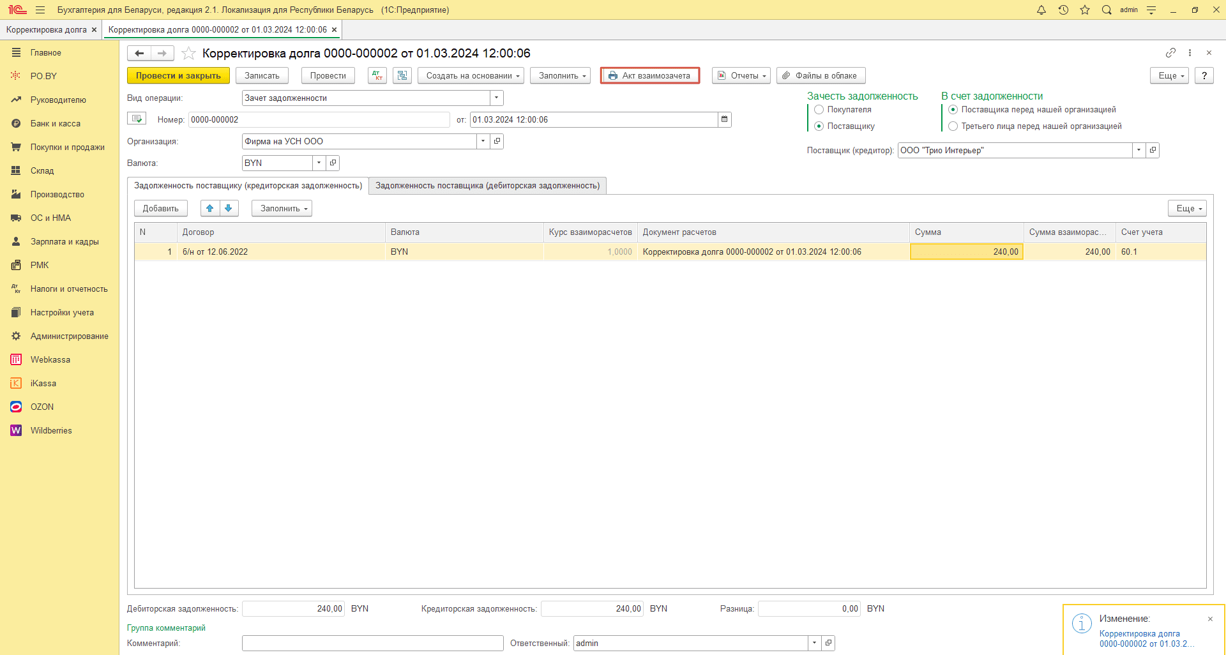Open OZON section

point(42,407)
